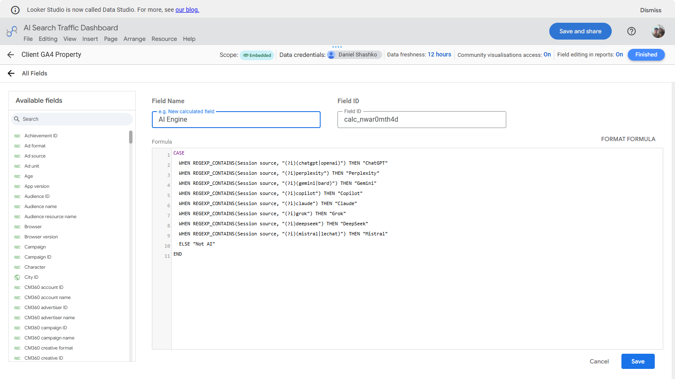Select the CM360 campaign ID field
The image size is (675, 379).
tap(46, 328)
